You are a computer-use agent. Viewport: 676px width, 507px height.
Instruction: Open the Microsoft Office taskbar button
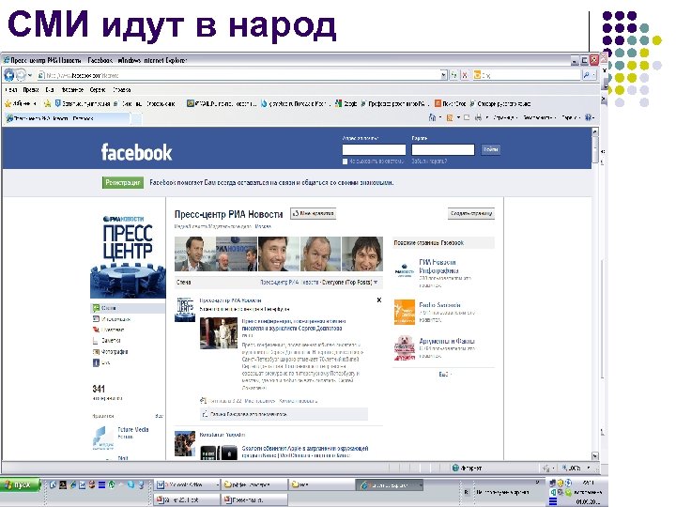pos(187,485)
